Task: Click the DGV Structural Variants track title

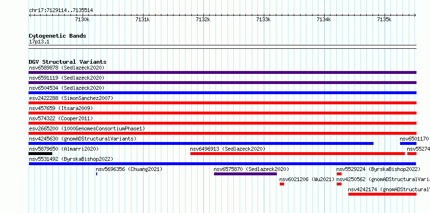Action: coord(68,62)
